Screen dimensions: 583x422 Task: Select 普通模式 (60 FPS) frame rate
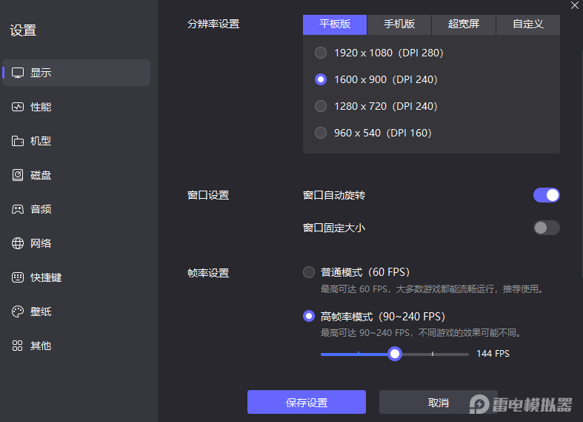tap(309, 272)
